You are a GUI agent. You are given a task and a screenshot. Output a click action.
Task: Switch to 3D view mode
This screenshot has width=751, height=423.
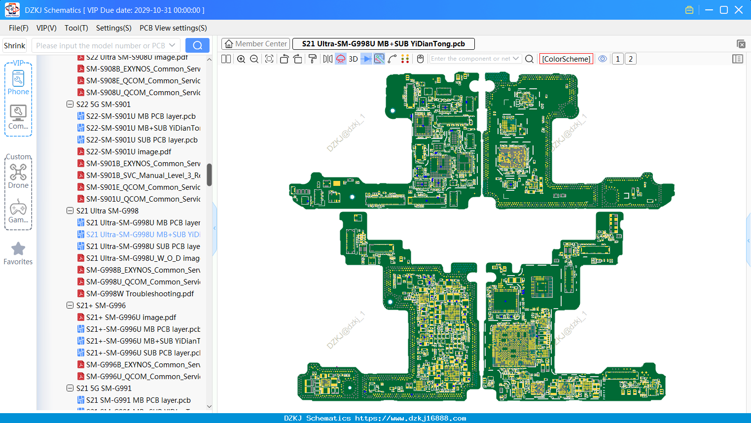(353, 59)
